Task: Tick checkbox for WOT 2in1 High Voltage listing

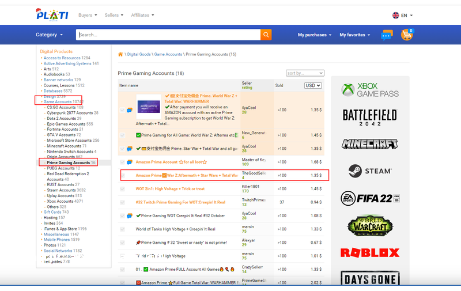Action: (122, 188)
